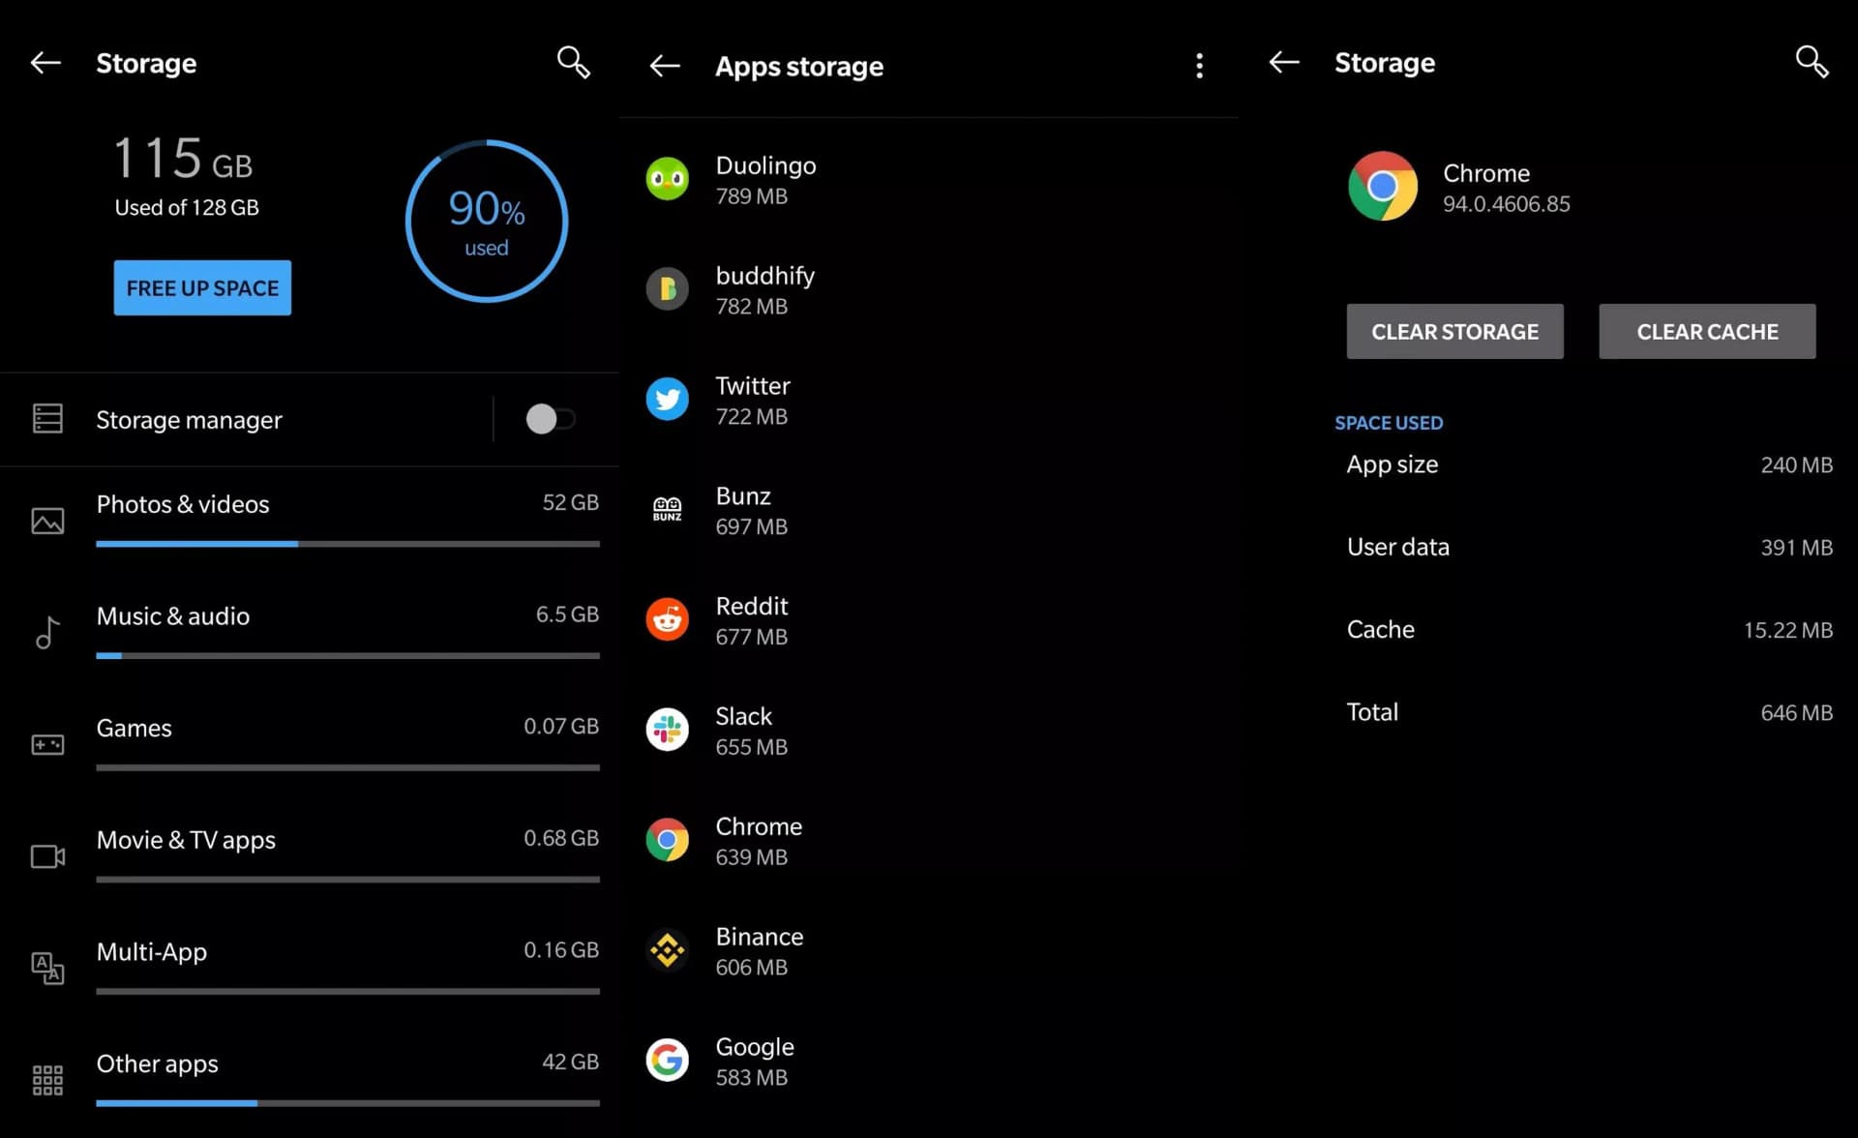Tap the FREE UP SPACE button
The image size is (1858, 1138).
[x=201, y=287]
